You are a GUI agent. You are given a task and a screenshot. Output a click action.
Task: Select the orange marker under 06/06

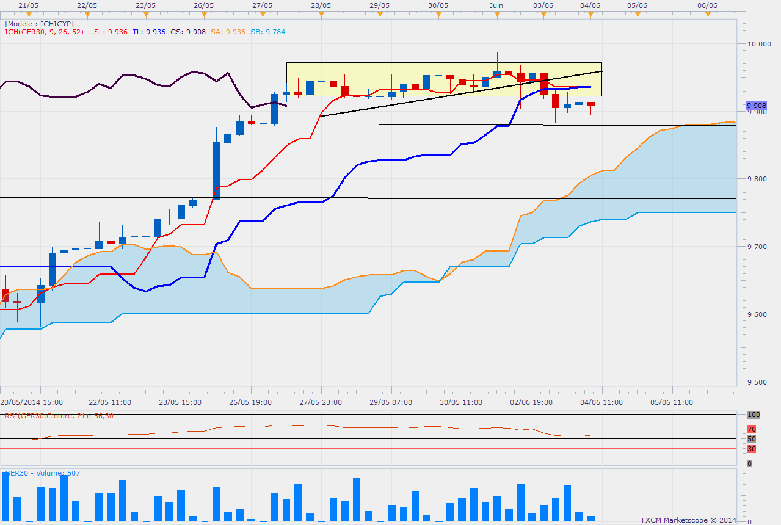708,13
